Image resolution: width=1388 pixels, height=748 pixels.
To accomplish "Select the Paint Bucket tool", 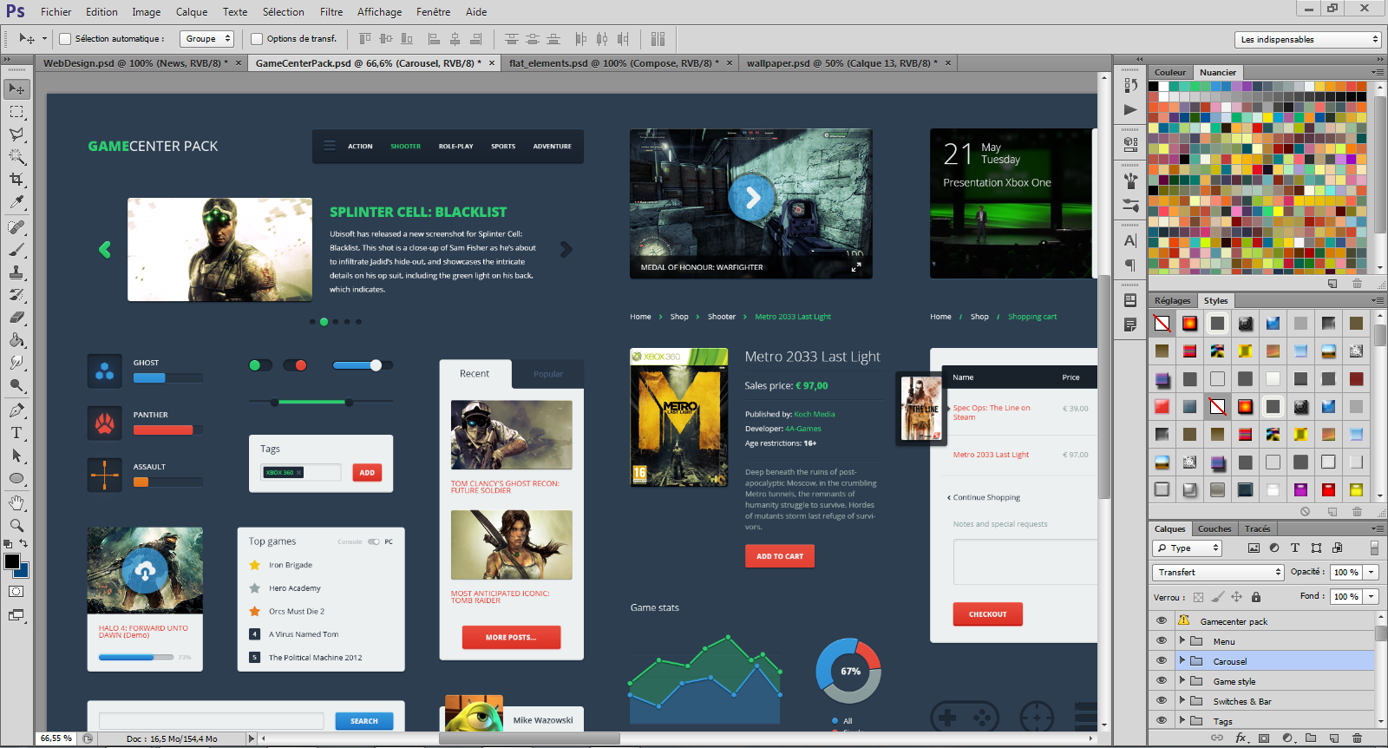I will pos(16,340).
